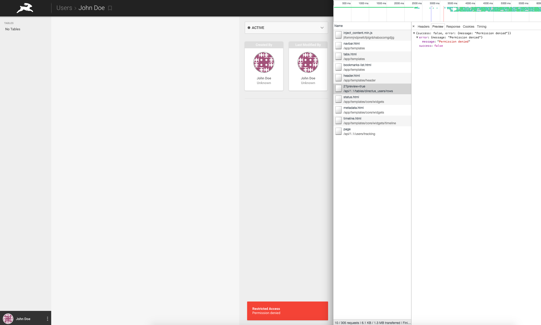Select metadata.html request row
The width and height of the screenshot is (541, 325).
click(x=372, y=110)
